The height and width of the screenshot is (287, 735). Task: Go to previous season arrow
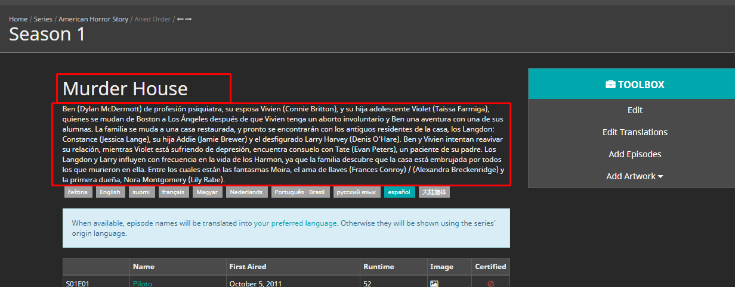[180, 19]
